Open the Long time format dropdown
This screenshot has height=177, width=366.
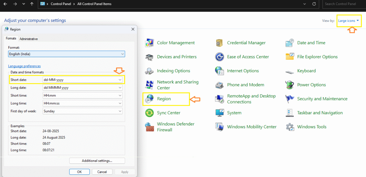83,103
